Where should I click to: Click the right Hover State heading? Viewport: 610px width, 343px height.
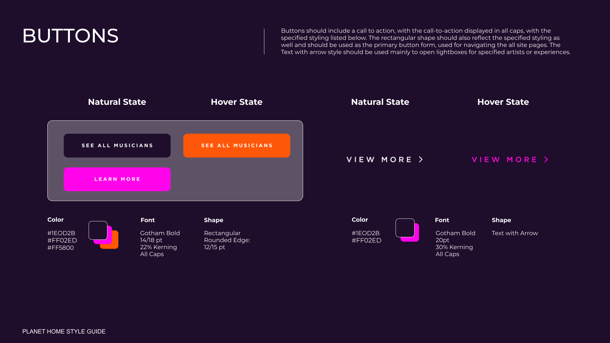503,102
